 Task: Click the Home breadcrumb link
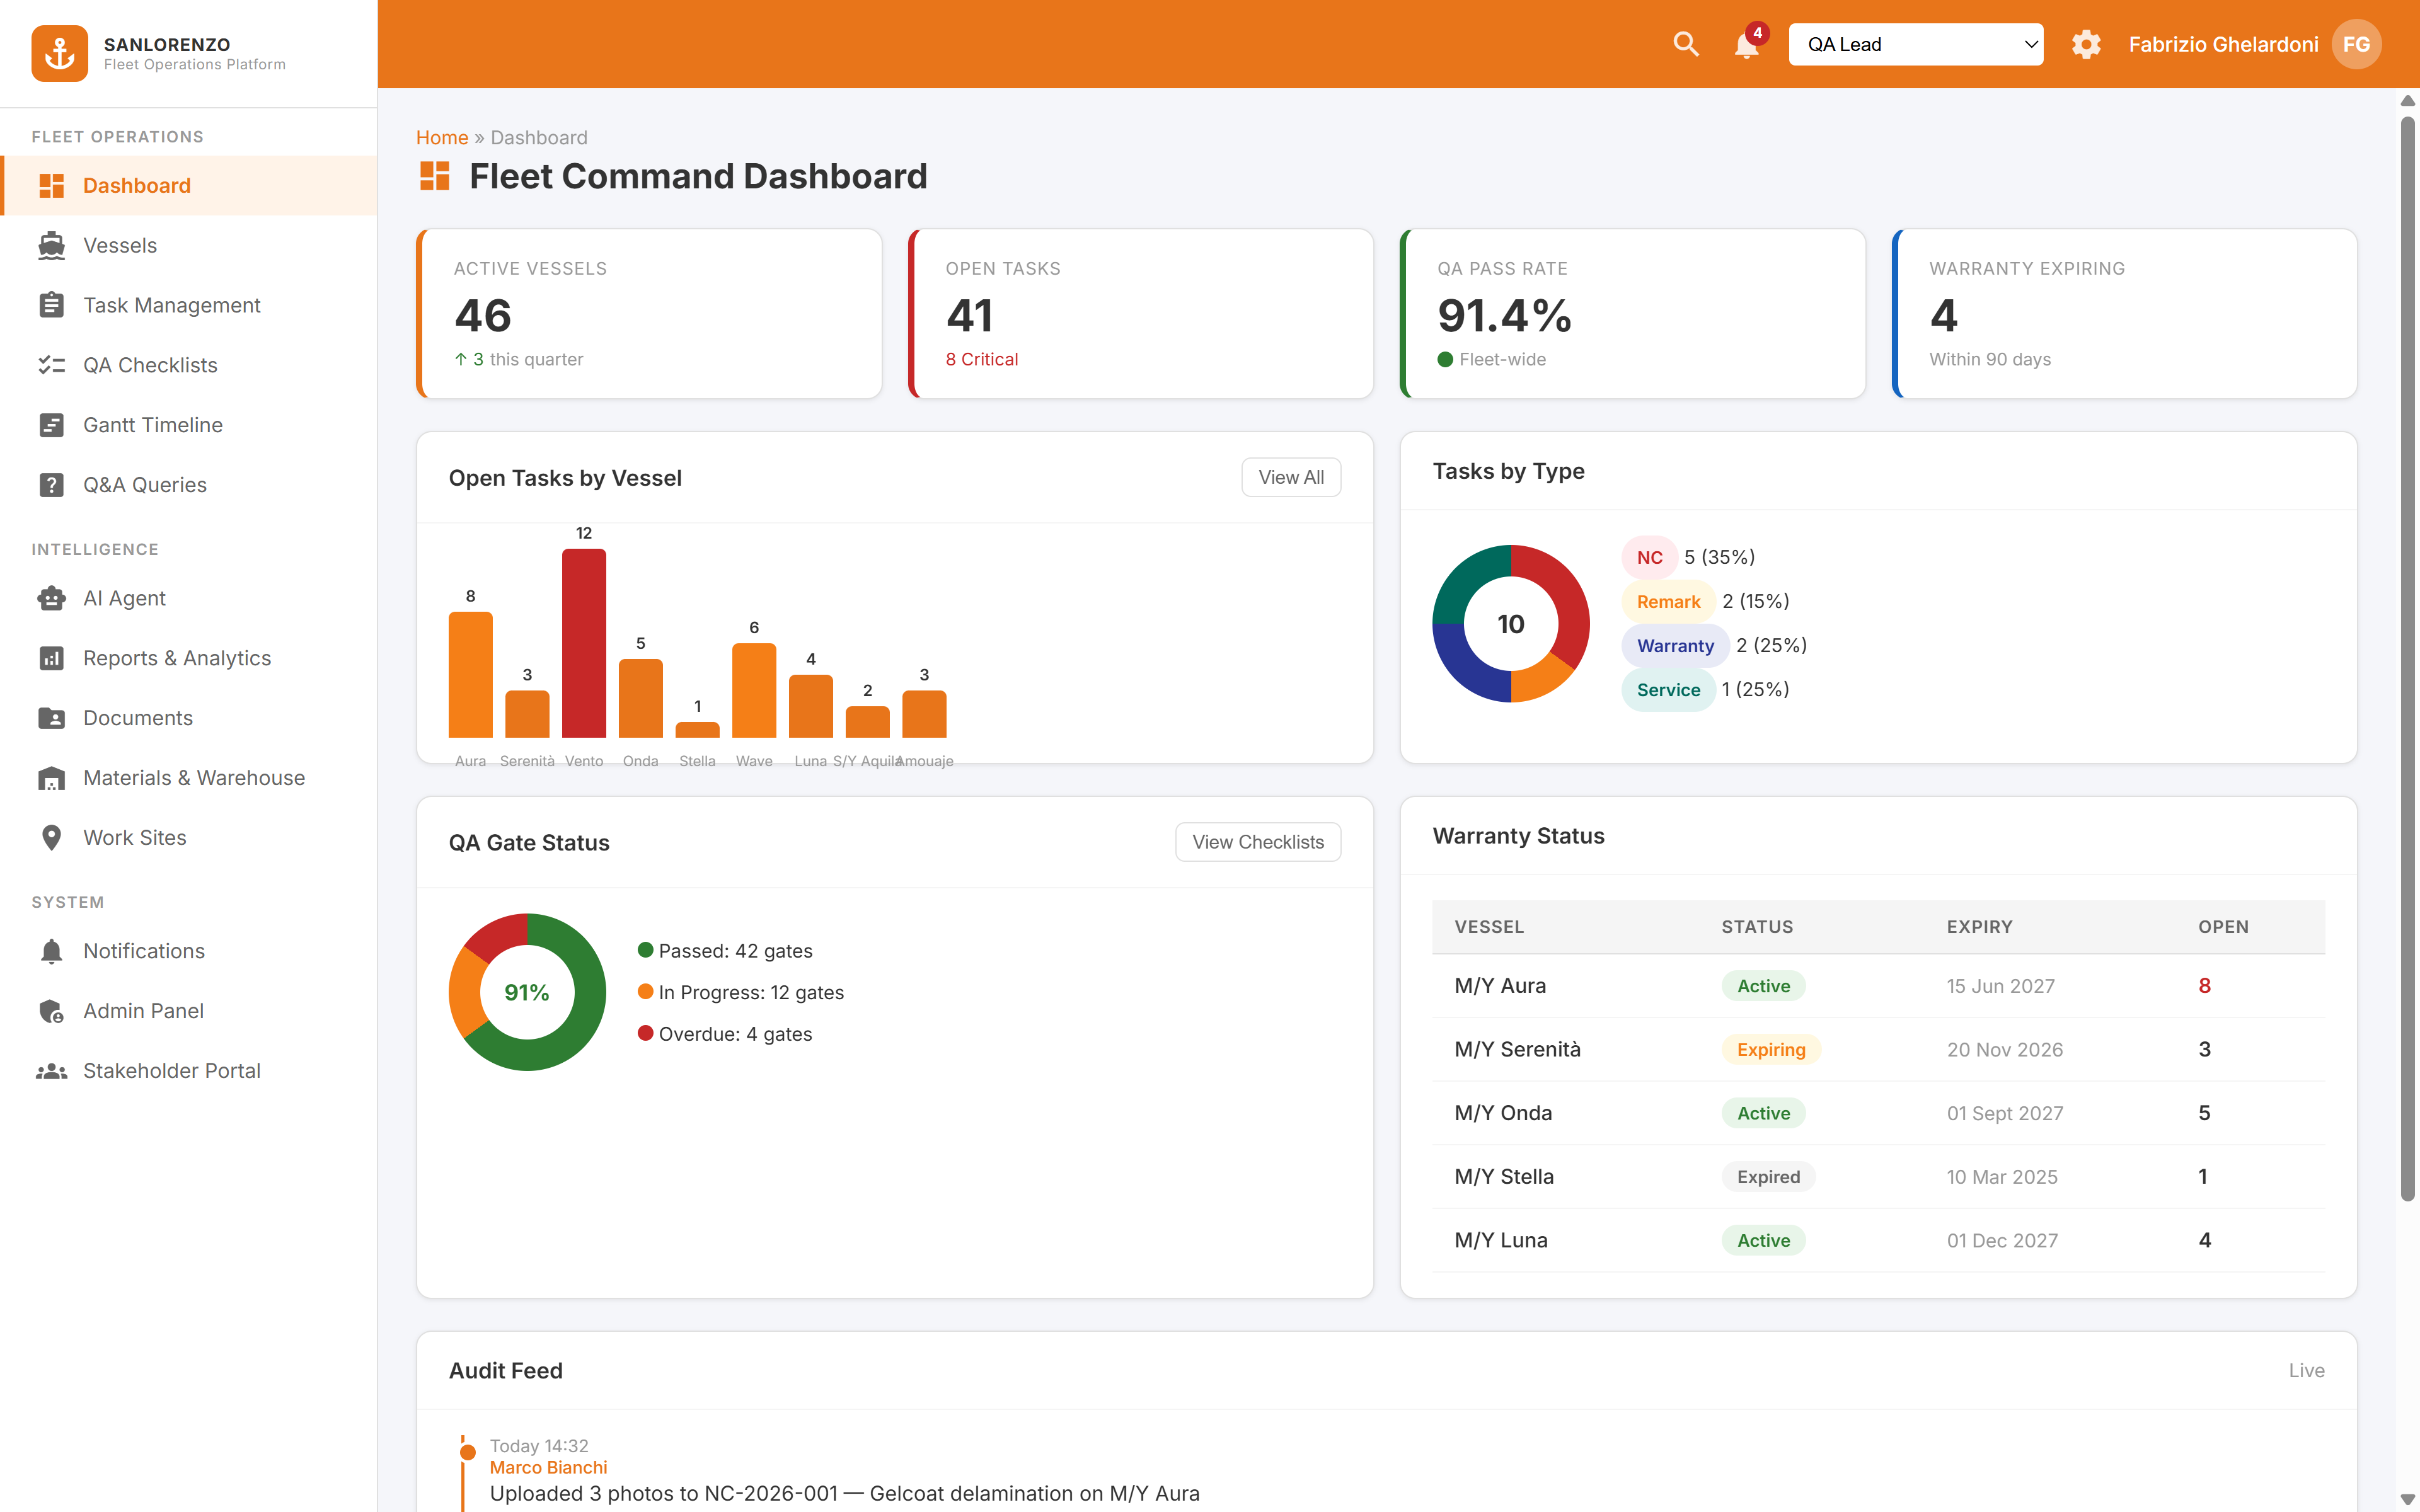[441, 137]
